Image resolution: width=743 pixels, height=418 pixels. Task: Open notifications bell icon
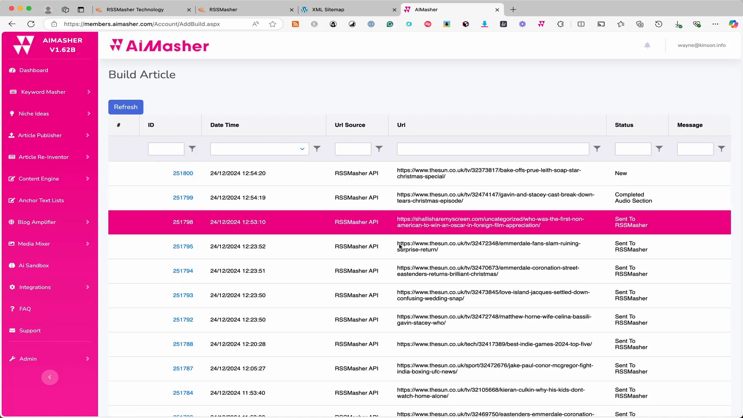pos(647,45)
